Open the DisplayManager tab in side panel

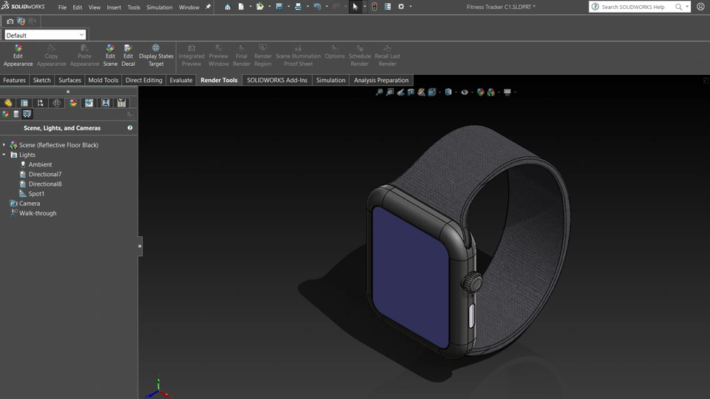click(73, 103)
